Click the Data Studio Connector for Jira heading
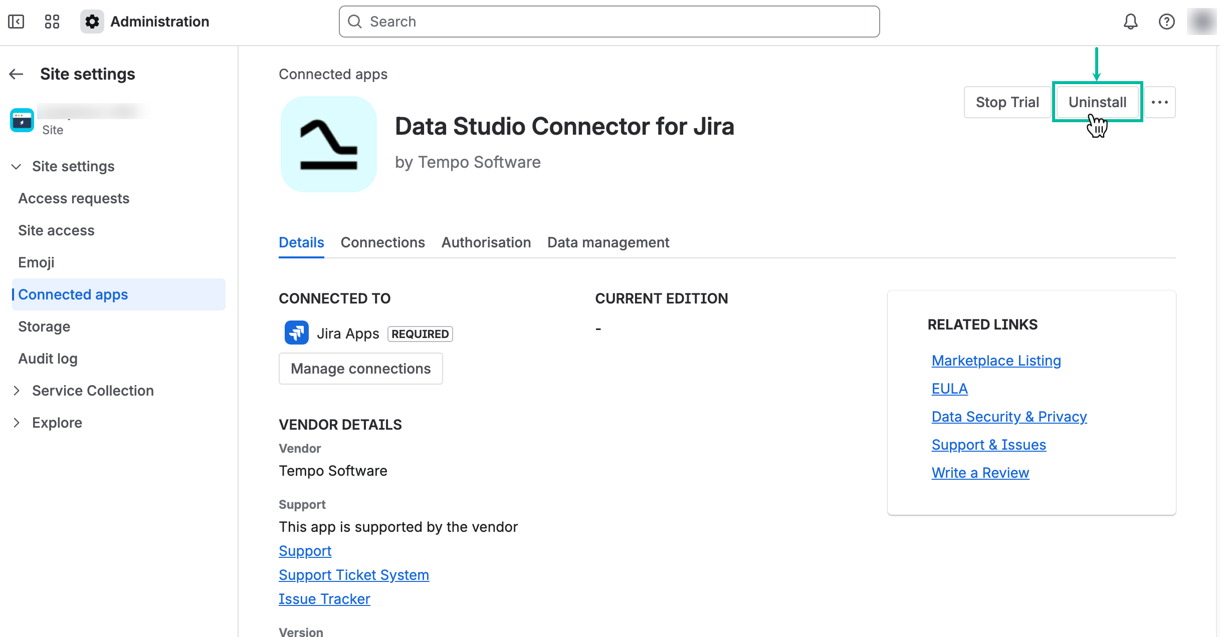This screenshot has height=637, width=1220. point(564,126)
